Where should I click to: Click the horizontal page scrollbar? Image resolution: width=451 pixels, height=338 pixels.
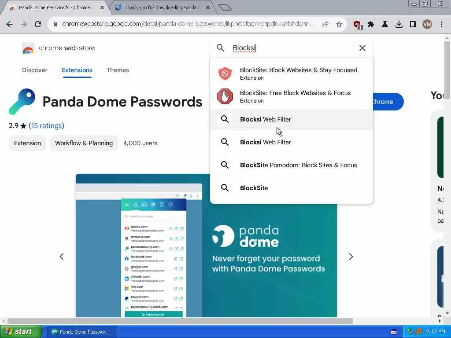click(x=180, y=321)
